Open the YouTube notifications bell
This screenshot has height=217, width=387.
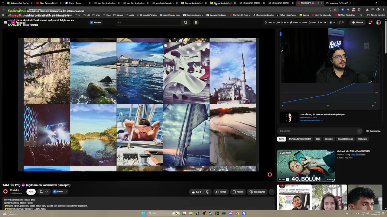point(370,22)
